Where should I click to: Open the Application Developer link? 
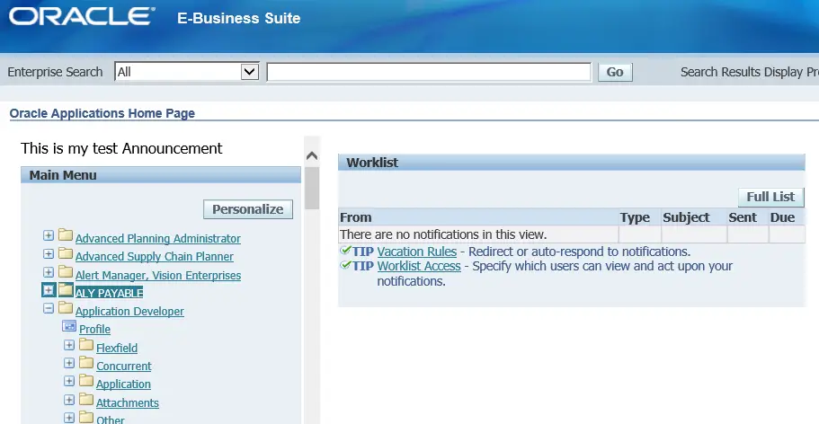coord(129,312)
